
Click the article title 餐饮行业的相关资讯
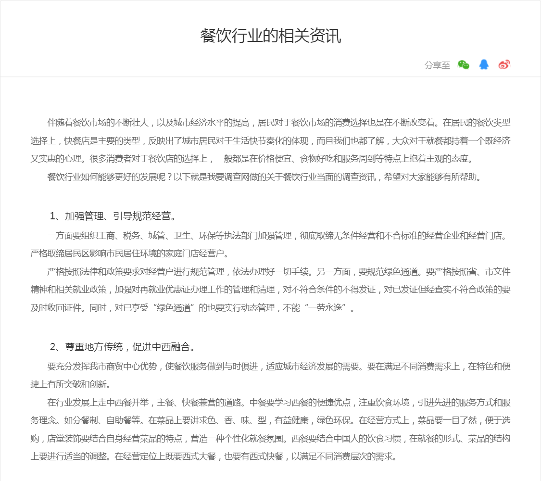coord(270,36)
